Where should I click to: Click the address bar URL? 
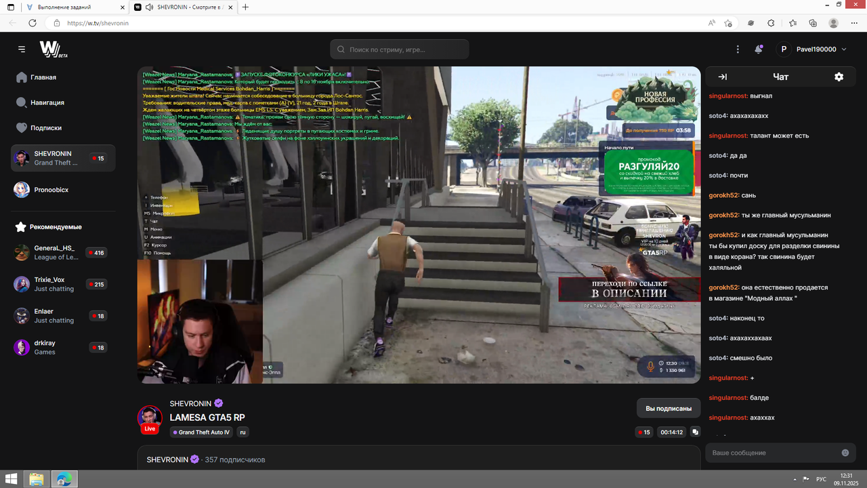[98, 23]
